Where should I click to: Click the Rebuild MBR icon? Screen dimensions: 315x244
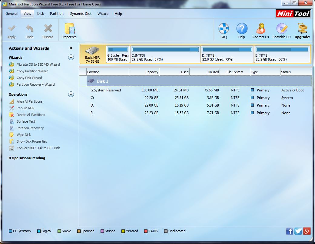pos(12,108)
